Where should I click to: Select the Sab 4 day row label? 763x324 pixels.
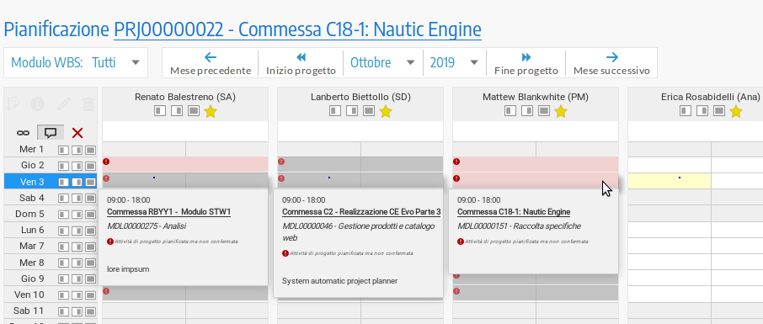[32, 198]
